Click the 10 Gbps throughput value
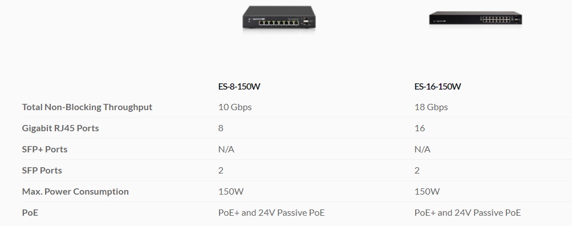 tap(235, 107)
